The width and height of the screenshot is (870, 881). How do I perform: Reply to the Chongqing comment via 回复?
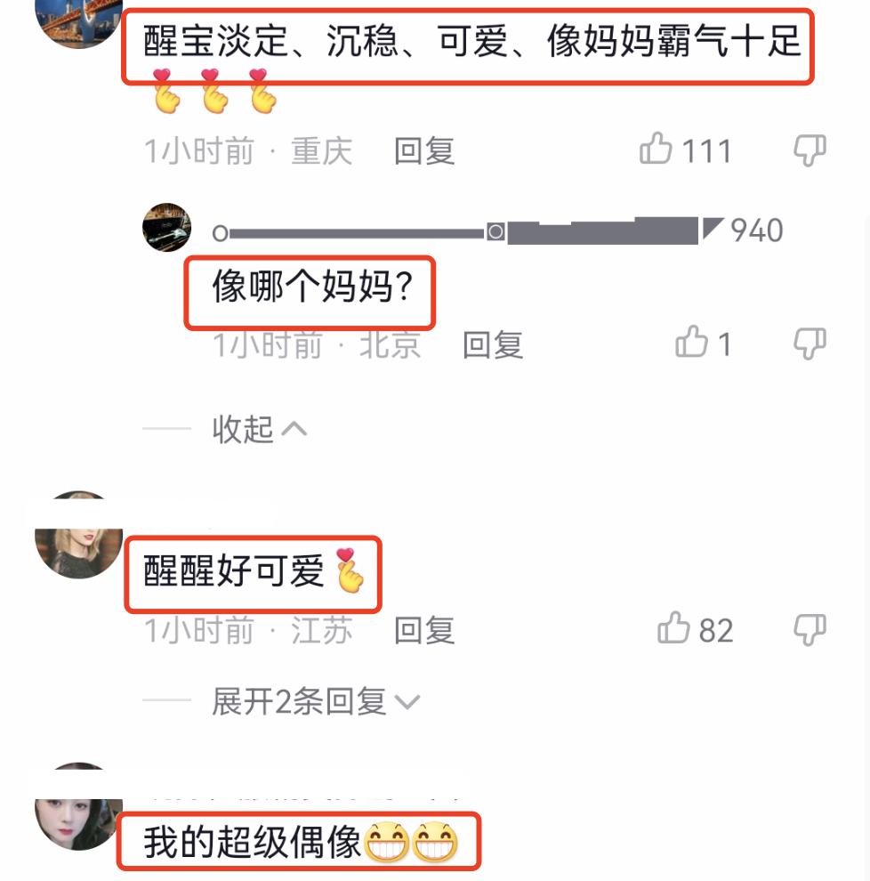424,150
